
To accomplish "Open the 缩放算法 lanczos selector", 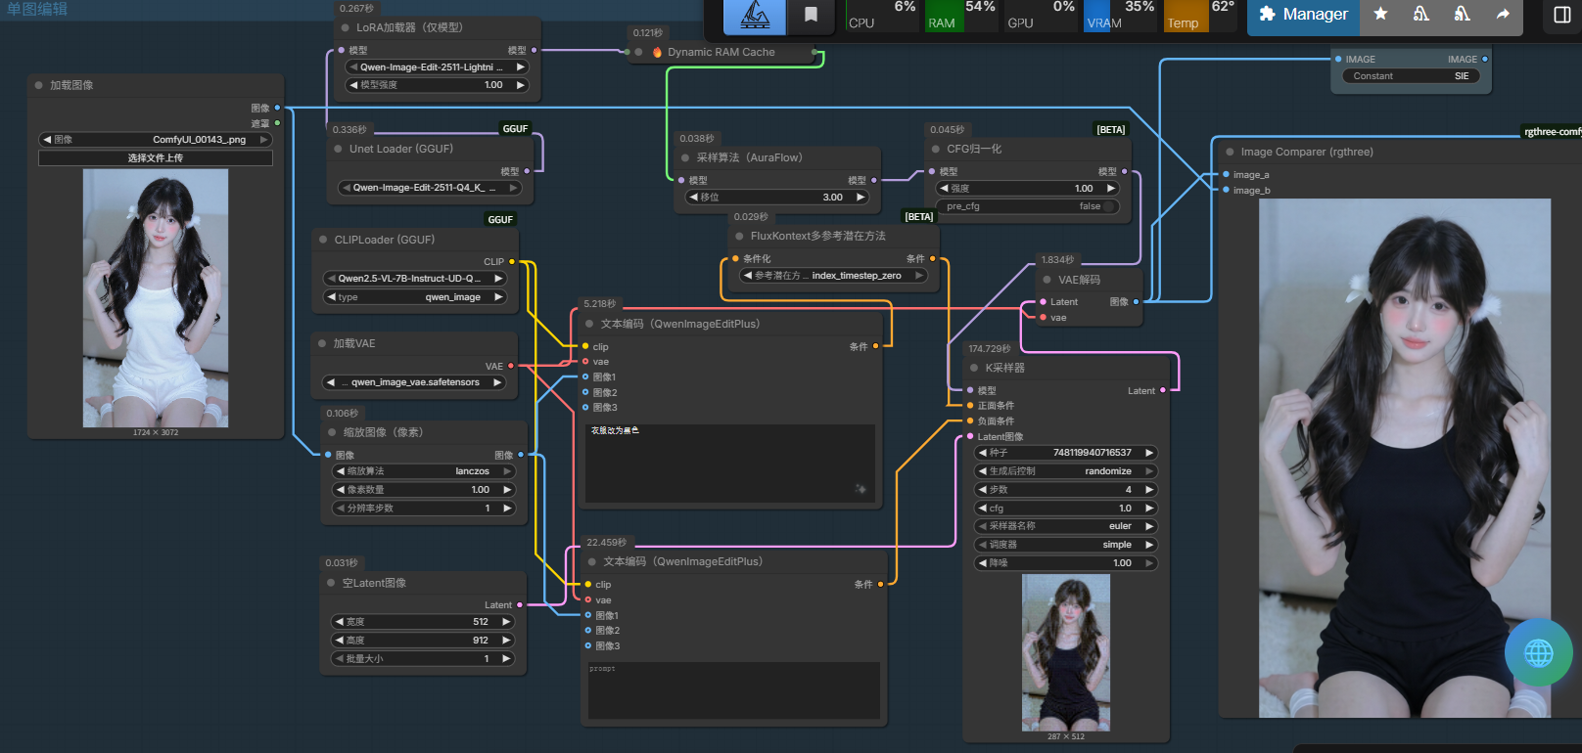I will [424, 471].
